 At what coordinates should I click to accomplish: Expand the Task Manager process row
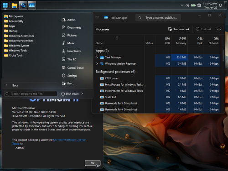pos(97,57)
